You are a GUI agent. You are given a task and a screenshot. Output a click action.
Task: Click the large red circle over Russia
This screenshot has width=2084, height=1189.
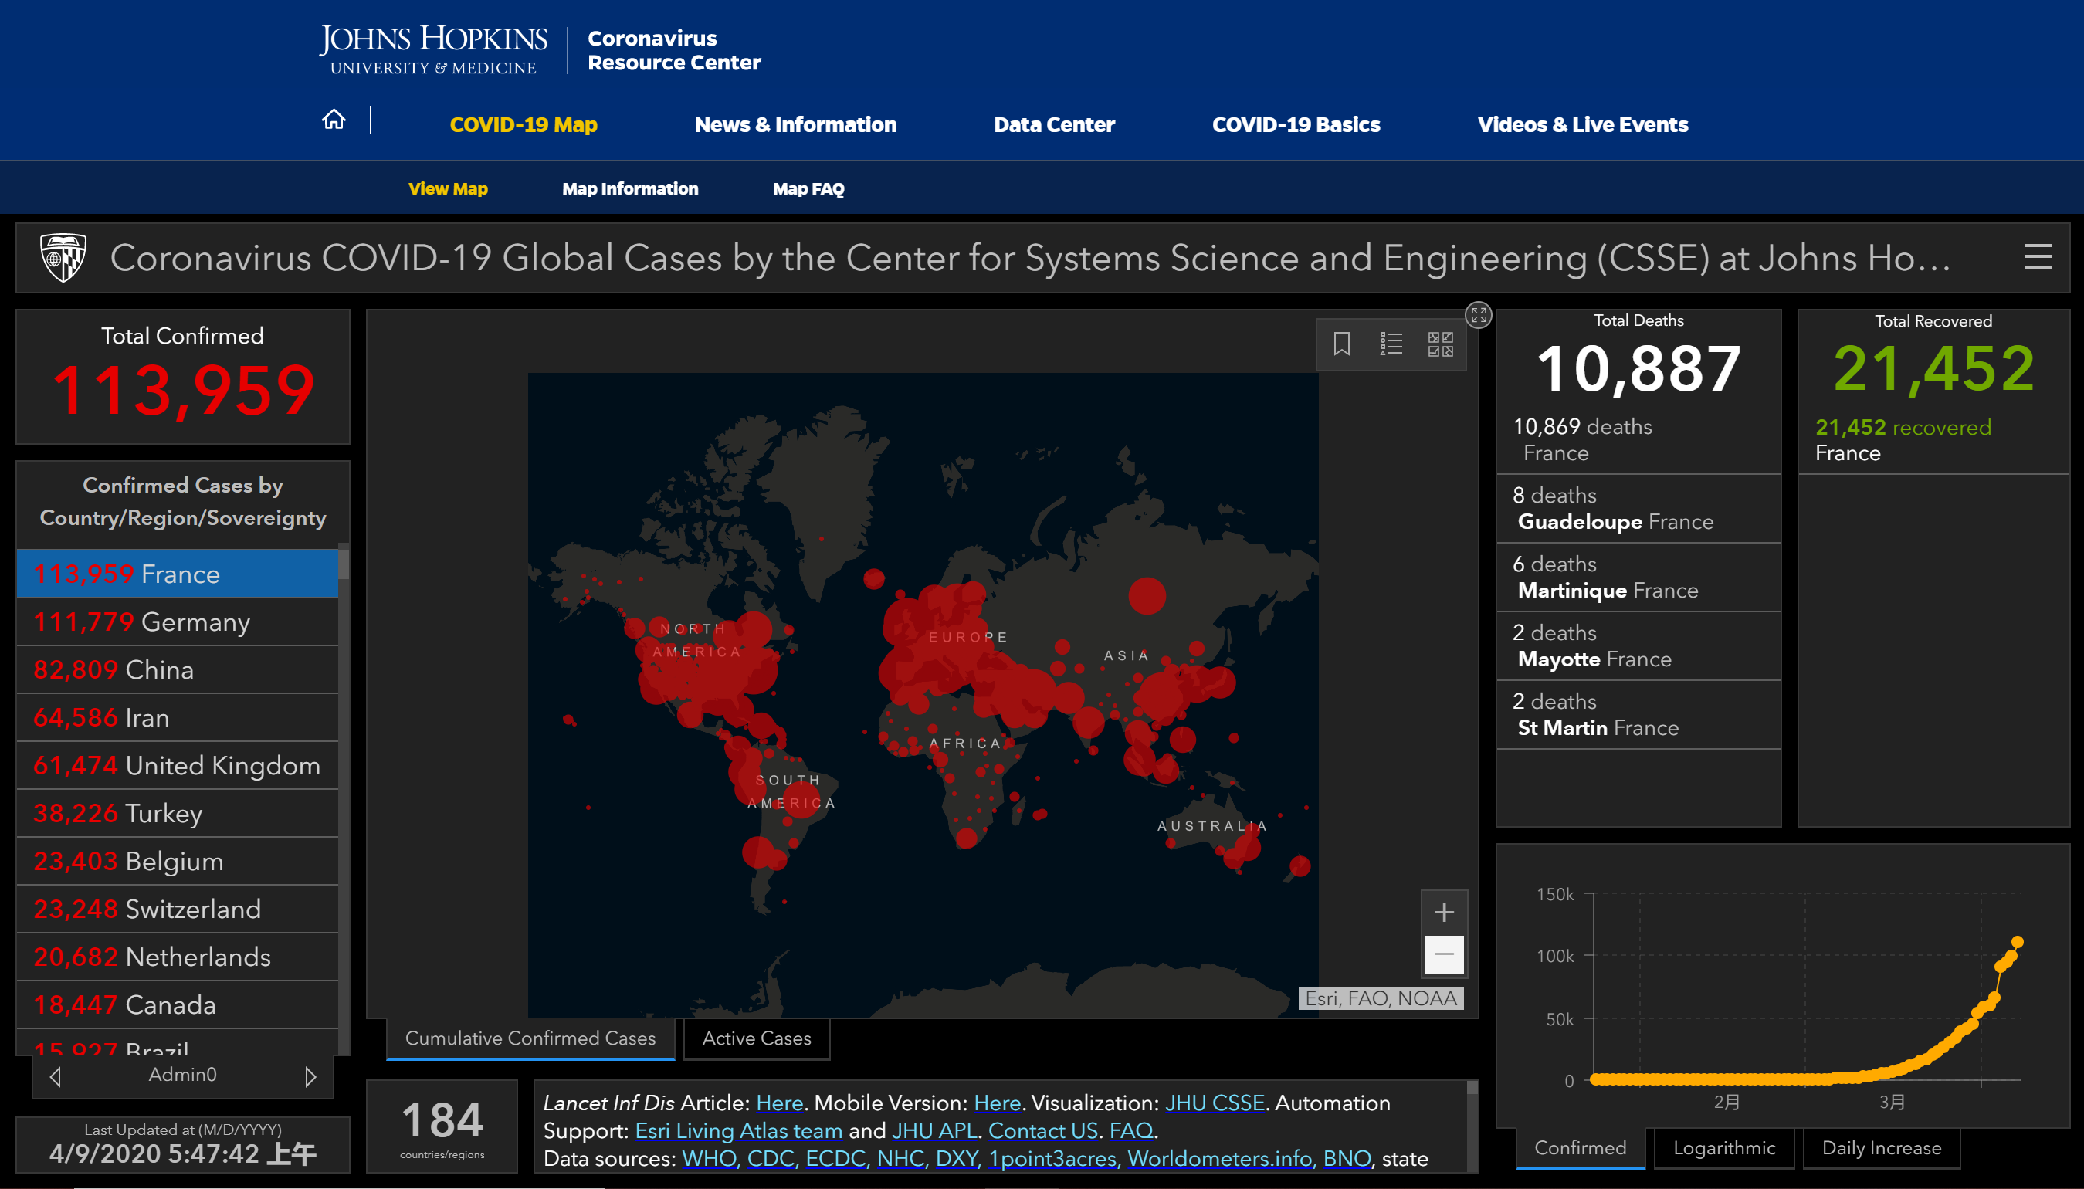[1147, 595]
